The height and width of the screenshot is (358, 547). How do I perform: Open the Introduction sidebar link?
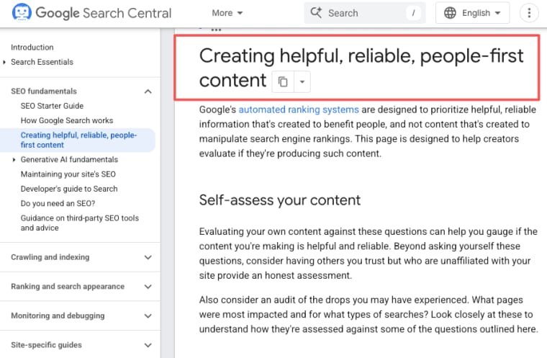(32, 47)
